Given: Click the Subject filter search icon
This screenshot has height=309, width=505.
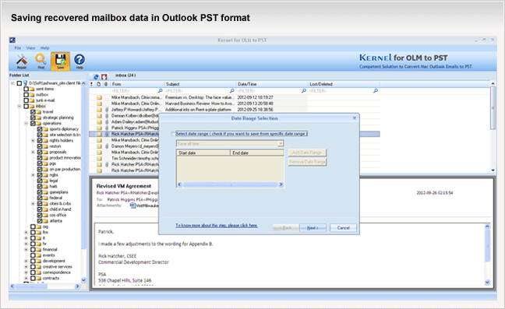Looking at the screenshot, I should (x=232, y=91).
